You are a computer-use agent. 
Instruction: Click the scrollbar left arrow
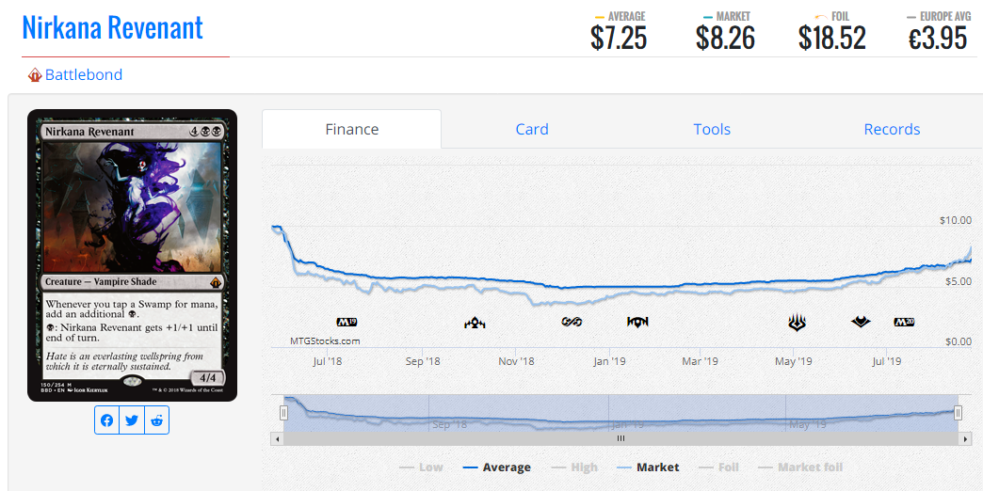tap(277, 438)
